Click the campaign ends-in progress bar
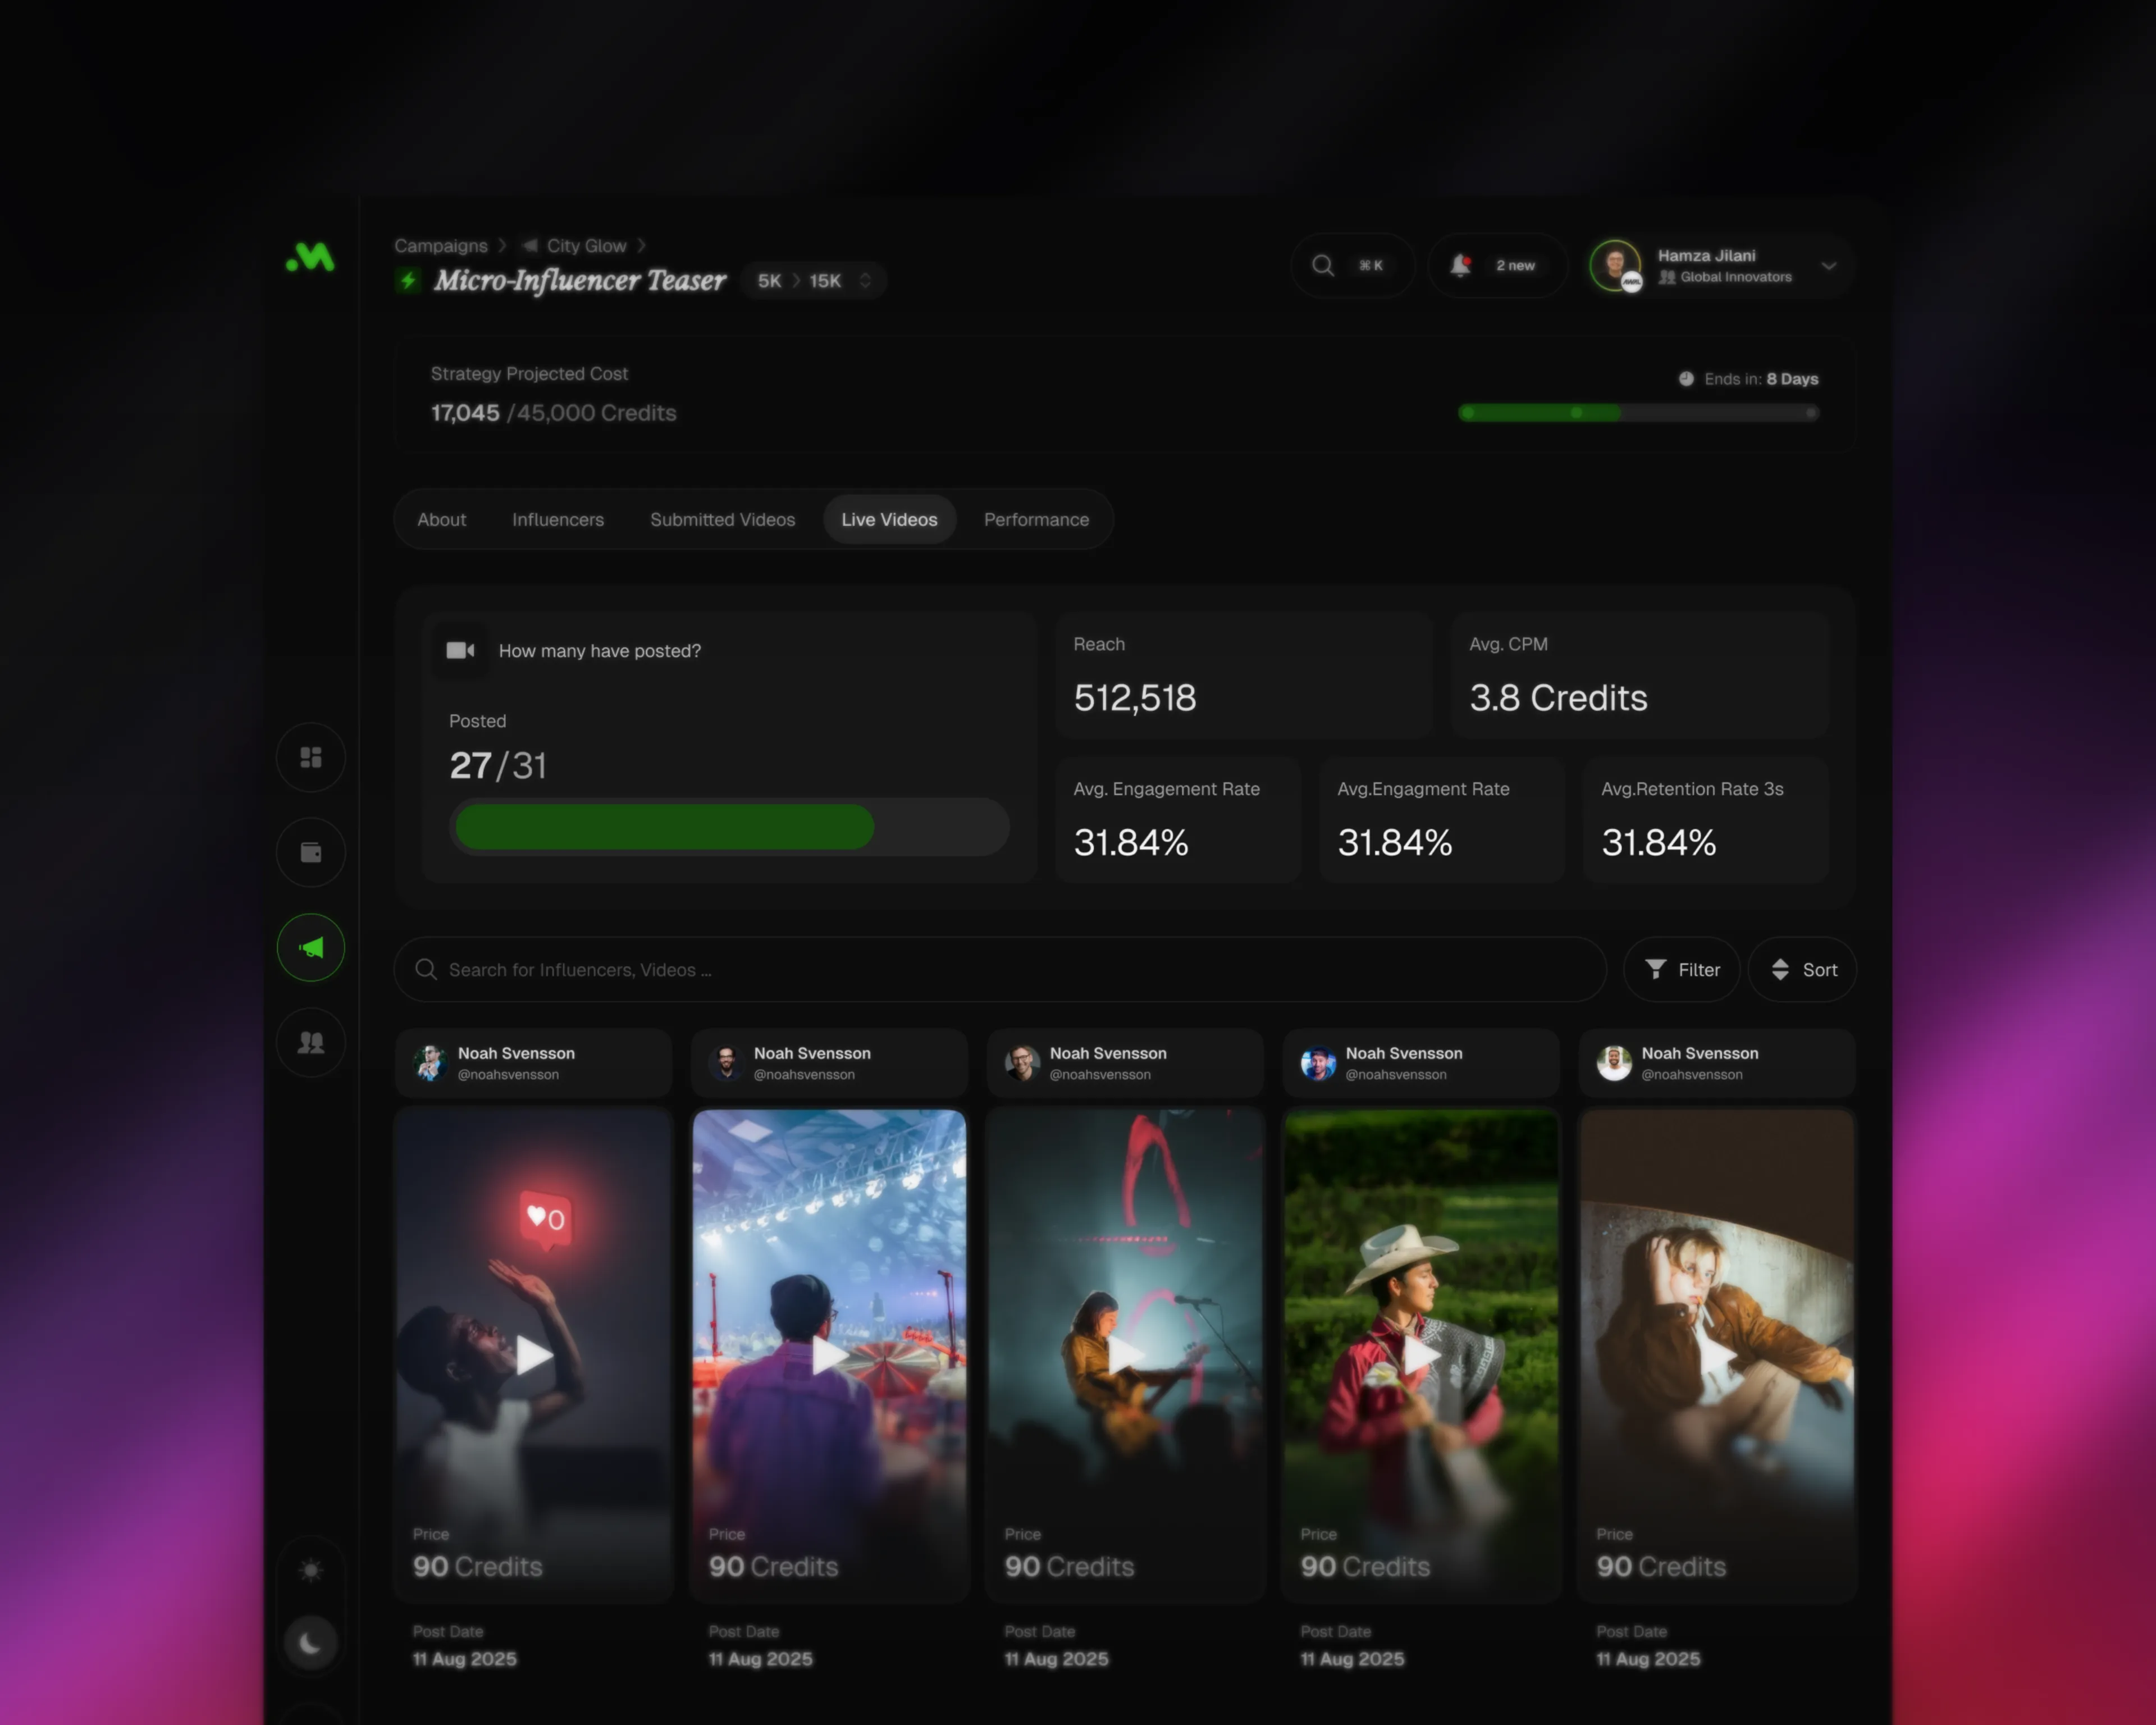 1638,413
